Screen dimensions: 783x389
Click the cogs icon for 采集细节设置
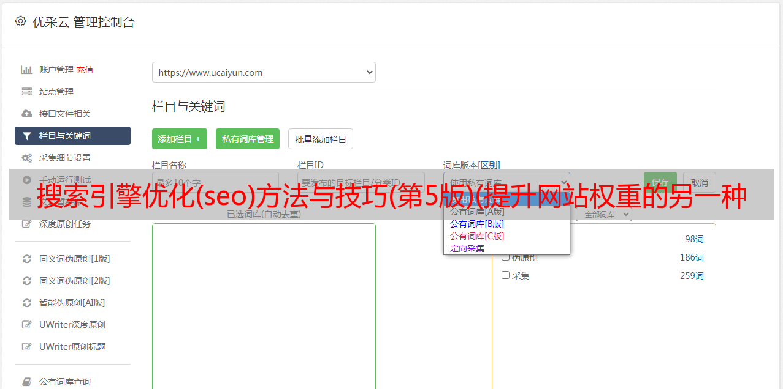click(26, 158)
